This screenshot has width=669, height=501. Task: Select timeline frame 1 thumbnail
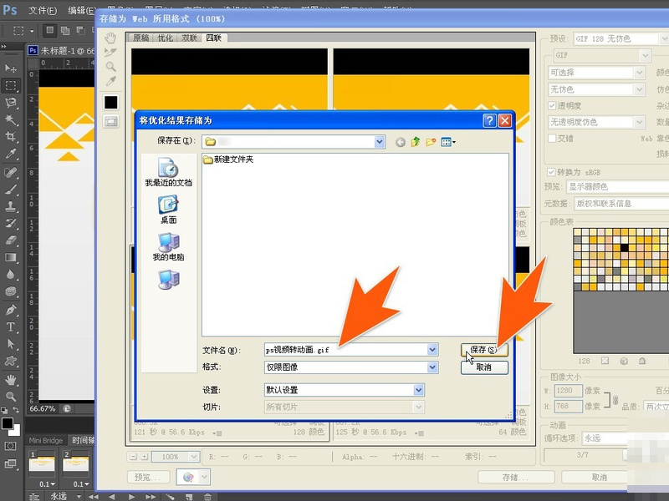pyautogui.click(x=41, y=464)
